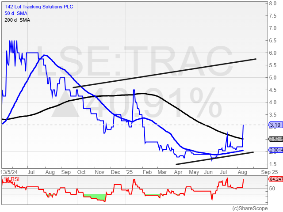The image size is (283, 212).
Task: Click the 50 level on the RSI axis
Action: click(x=272, y=189)
